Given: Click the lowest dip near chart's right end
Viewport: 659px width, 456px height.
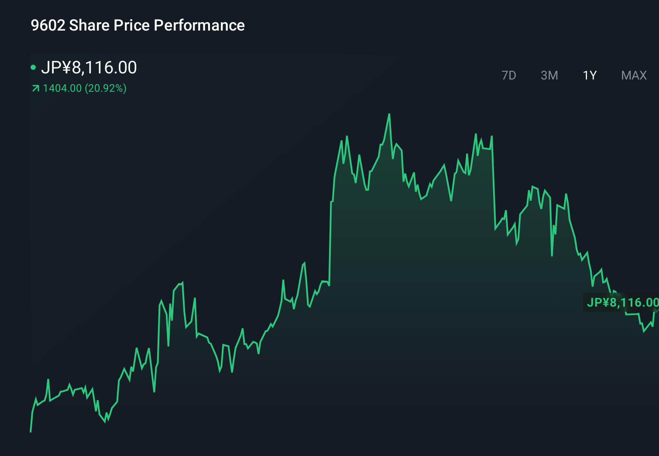Looking at the screenshot, I should 644,331.
